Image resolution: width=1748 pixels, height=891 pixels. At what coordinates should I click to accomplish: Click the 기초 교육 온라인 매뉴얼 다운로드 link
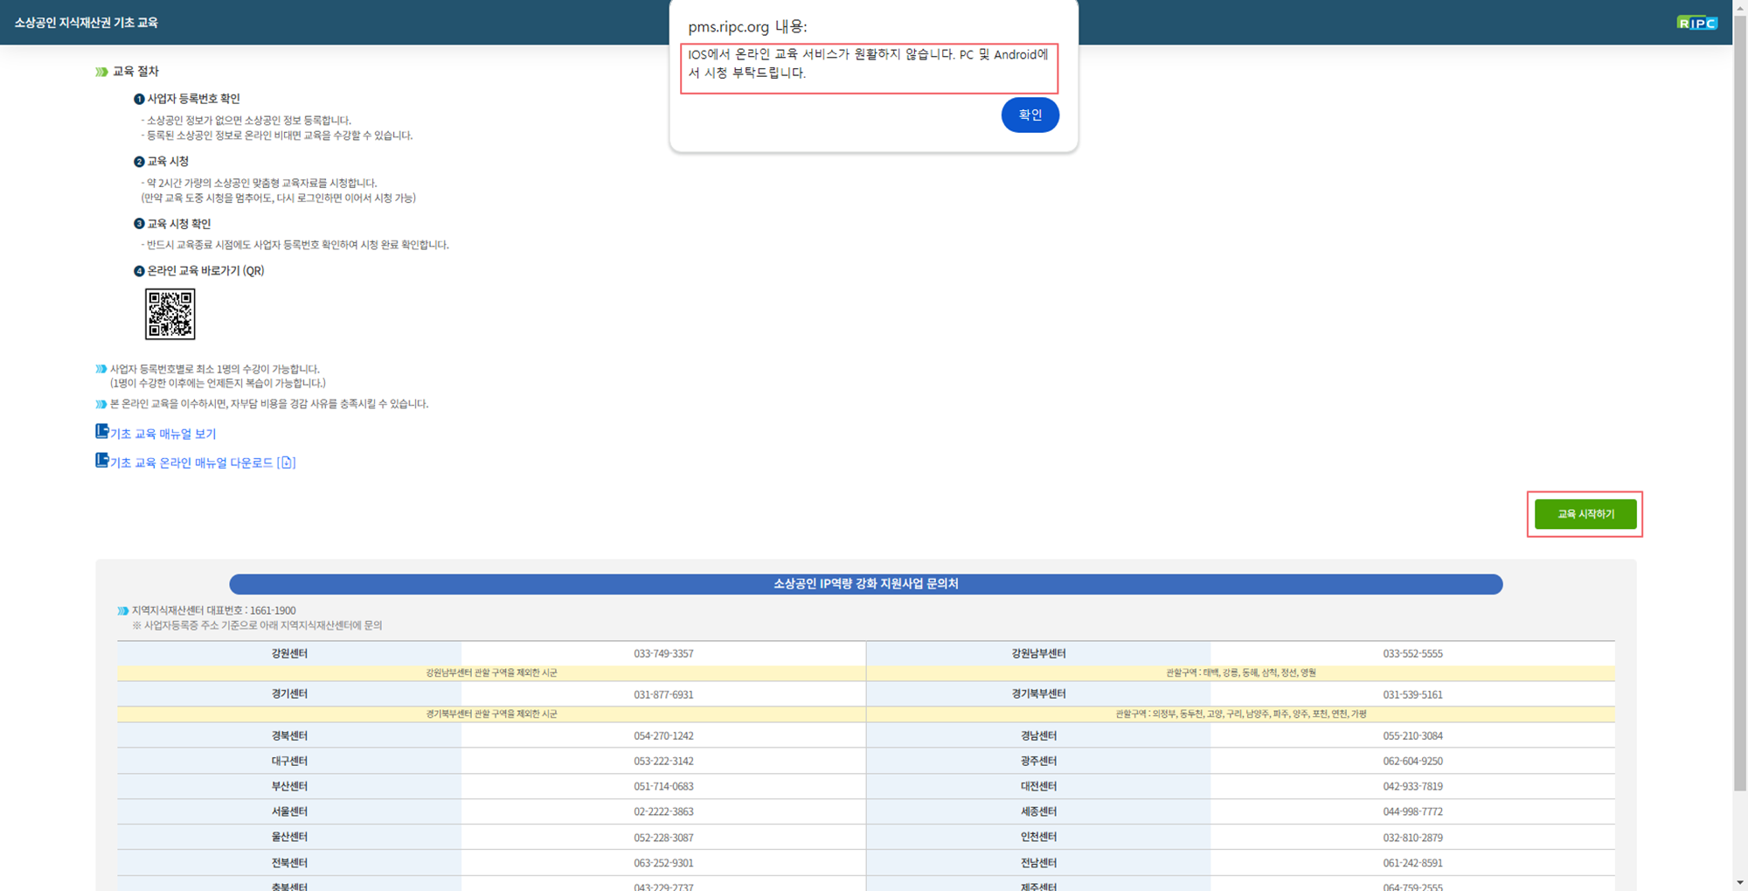point(191,463)
